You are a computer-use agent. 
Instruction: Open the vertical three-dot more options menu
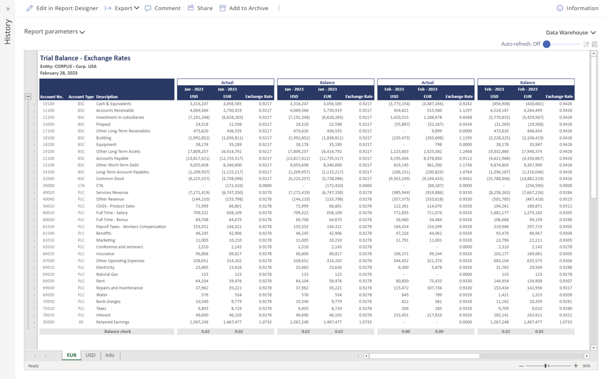coord(279,8)
